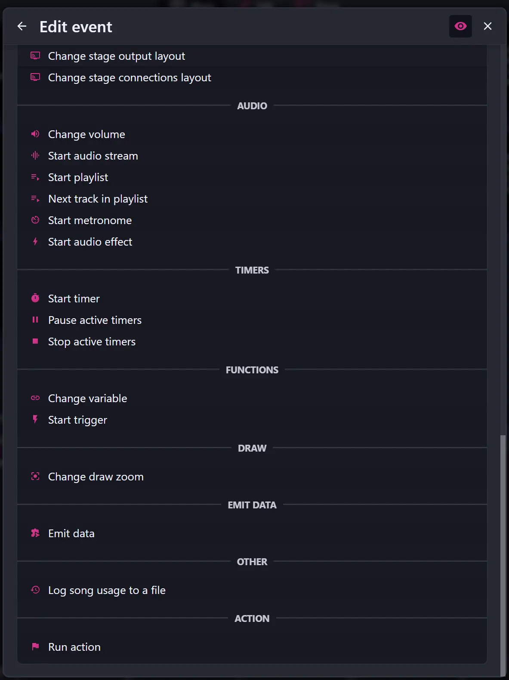Click the stop square icon for timers
509x680 pixels.
pos(35,342)
